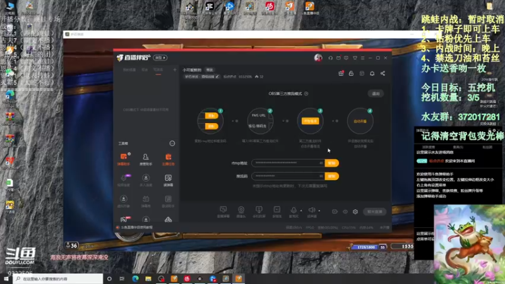This screenshot has height=284, width=505.
Task: Click the 修改 button beside room title
Action: [210, 70]
